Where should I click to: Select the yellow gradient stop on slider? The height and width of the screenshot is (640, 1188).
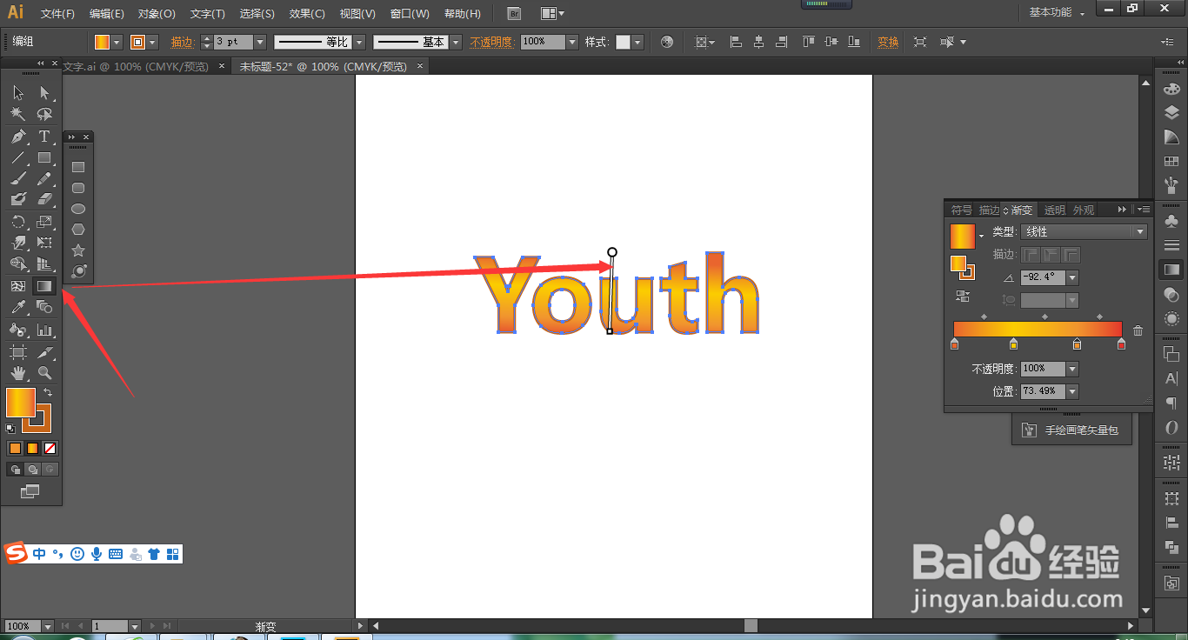(1013, 344)
